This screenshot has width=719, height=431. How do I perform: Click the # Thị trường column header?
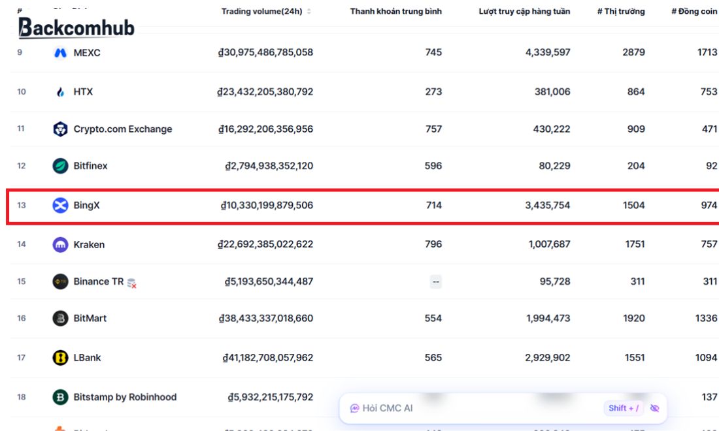[621, 12]
